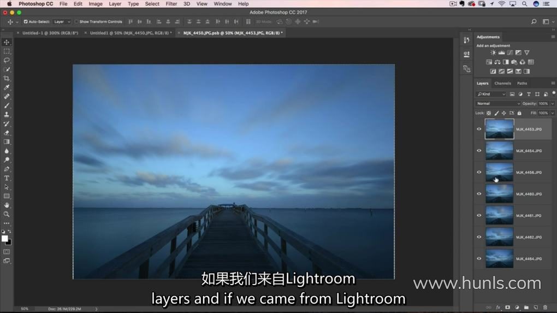The width and height of the screenshot is (557, 313).
Task: Expand status bar info arrow
Action: click(96, 309)
